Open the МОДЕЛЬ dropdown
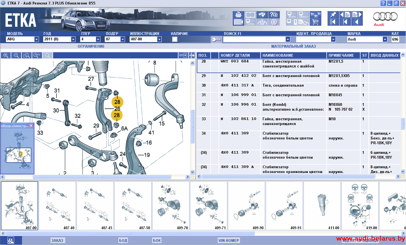This screenshot has height=245, width=406. [36, 39]
